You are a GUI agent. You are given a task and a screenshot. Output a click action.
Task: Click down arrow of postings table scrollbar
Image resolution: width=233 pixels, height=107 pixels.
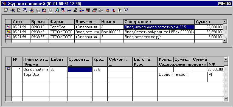point(226,99)
